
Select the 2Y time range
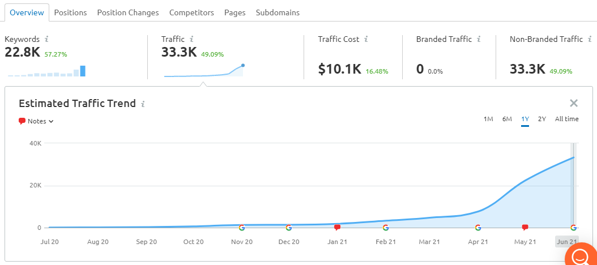pos(542,119)
